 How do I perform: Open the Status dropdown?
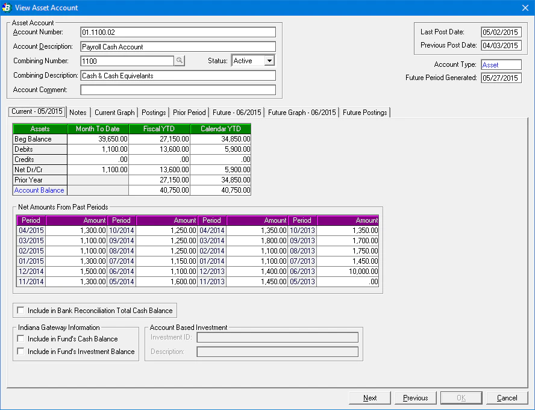click(x=268, y=61)
